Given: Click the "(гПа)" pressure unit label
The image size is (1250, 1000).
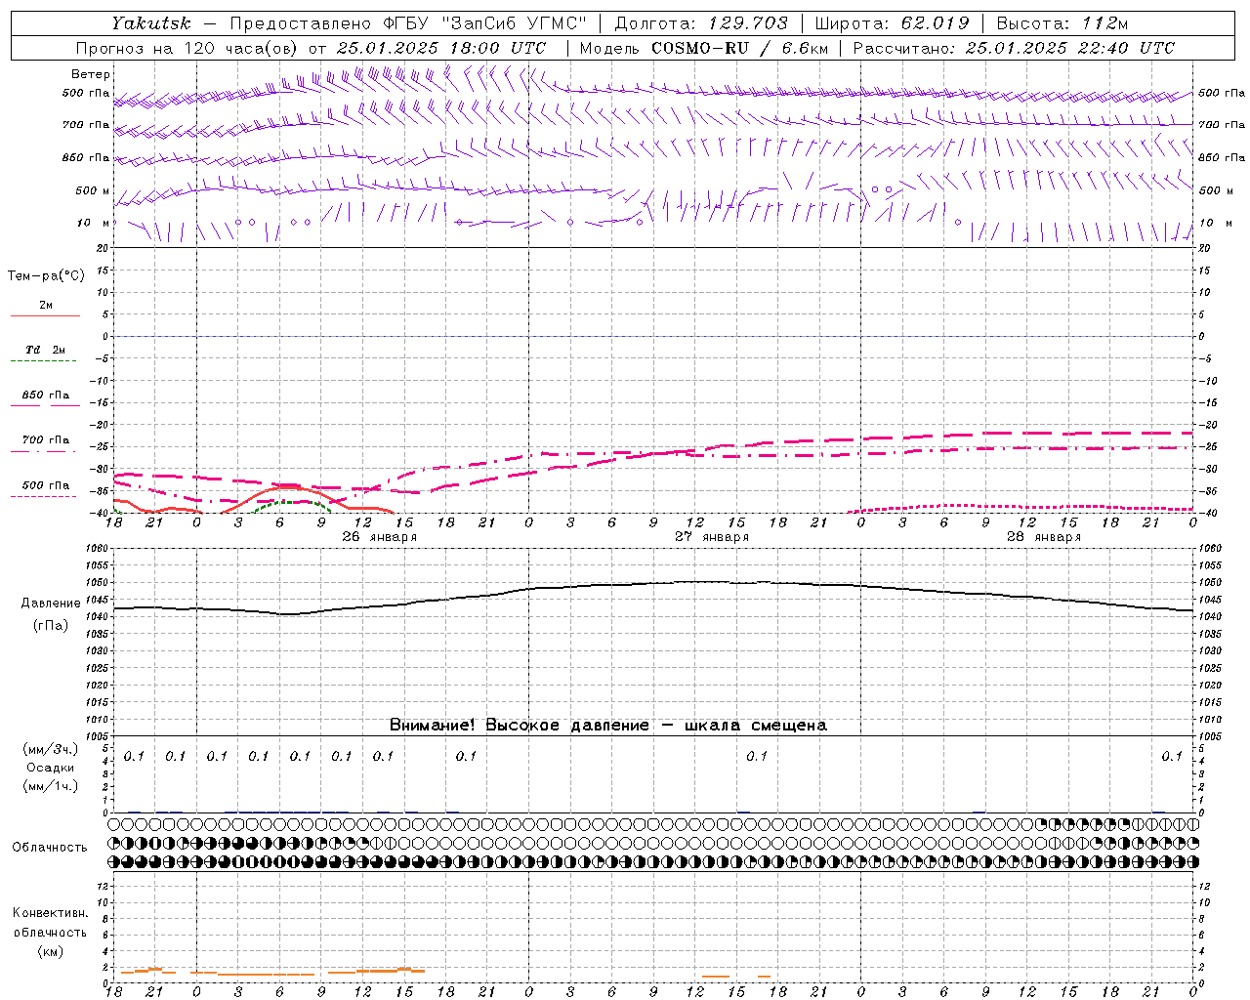Looking at the screenshot, I should click(51, 626).
